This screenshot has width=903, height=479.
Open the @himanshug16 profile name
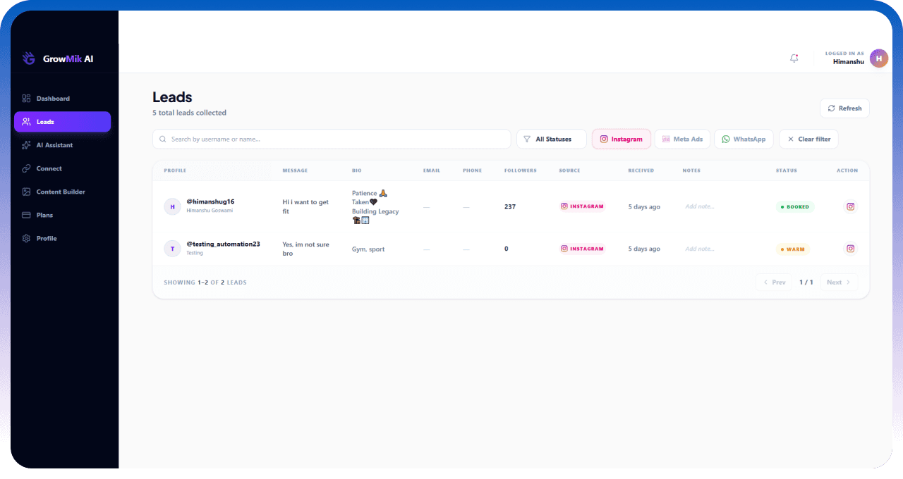(x=210, y=201)
